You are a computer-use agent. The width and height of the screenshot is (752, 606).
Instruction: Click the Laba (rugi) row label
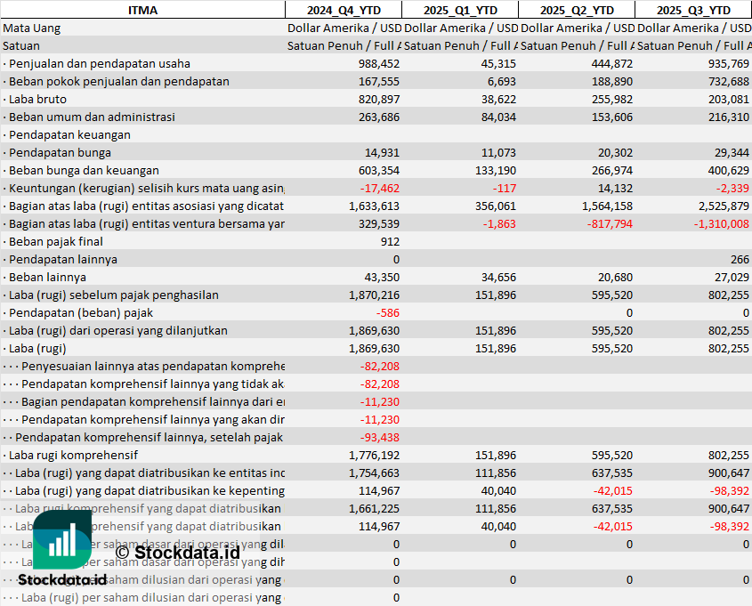pos(37,348)
